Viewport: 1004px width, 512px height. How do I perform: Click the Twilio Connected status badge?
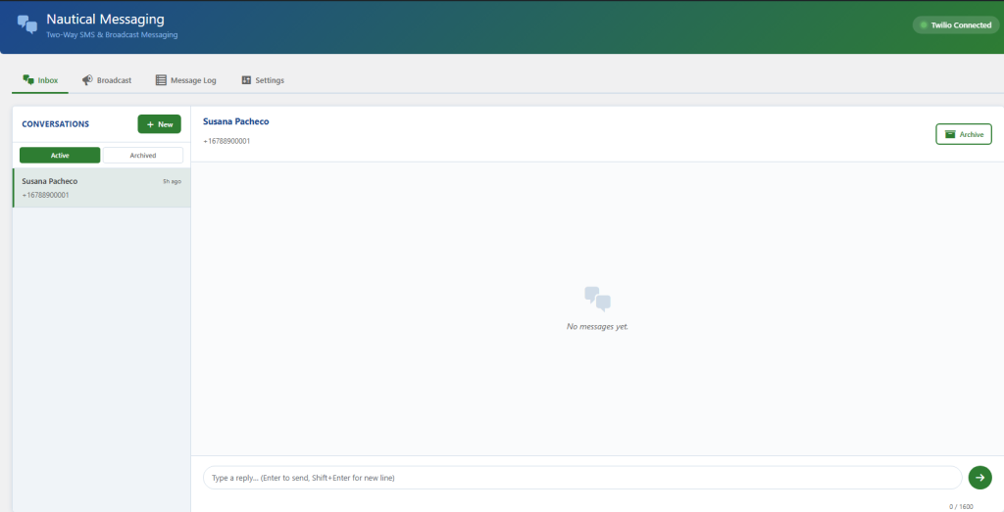point(956,25)
